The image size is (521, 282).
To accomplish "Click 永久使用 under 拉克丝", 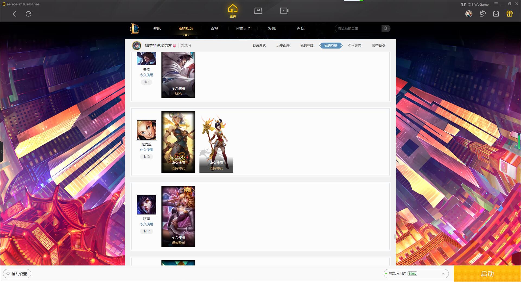I will (x=147, y=150).
